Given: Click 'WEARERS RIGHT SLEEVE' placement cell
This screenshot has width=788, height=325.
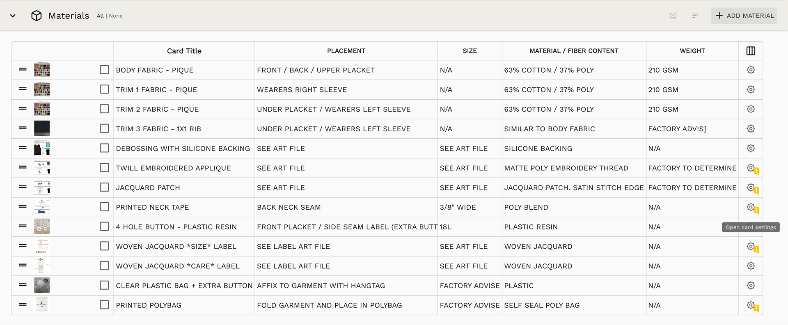Looking at the screenshot, I should tap(346, 90).
